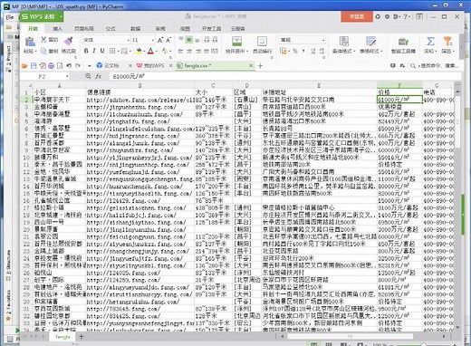Open the font size dropdown showing 11
The image size is (471, 346).
[152, 40]
